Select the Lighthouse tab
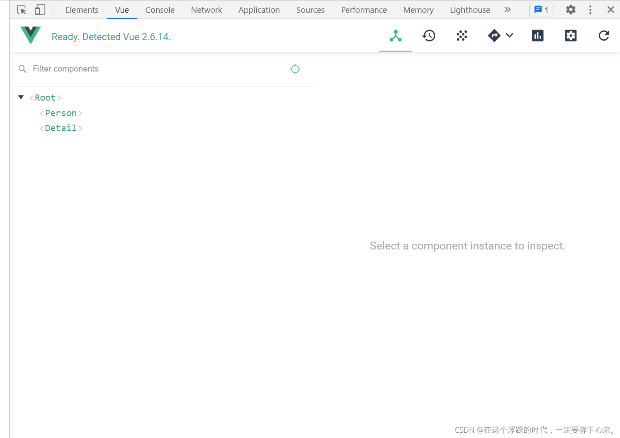 coord(470,10)
